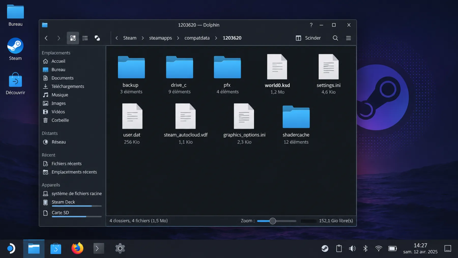
Task: Click the Scinder split view button
Action: [x=308, y=38]
